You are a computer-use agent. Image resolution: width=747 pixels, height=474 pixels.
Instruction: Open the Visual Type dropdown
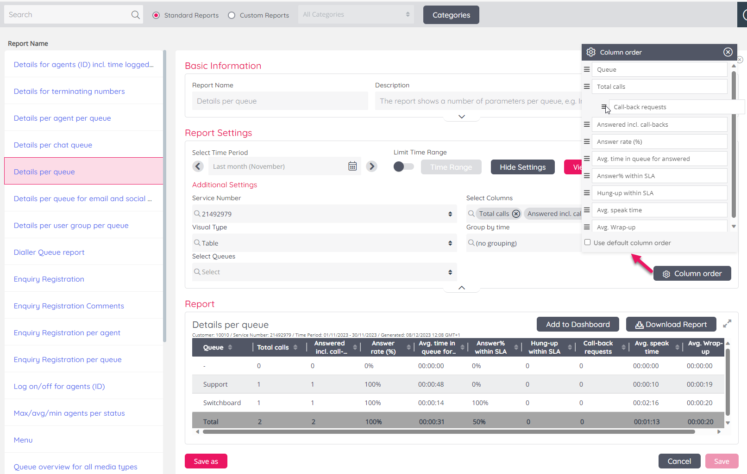[x=324, y=243]
